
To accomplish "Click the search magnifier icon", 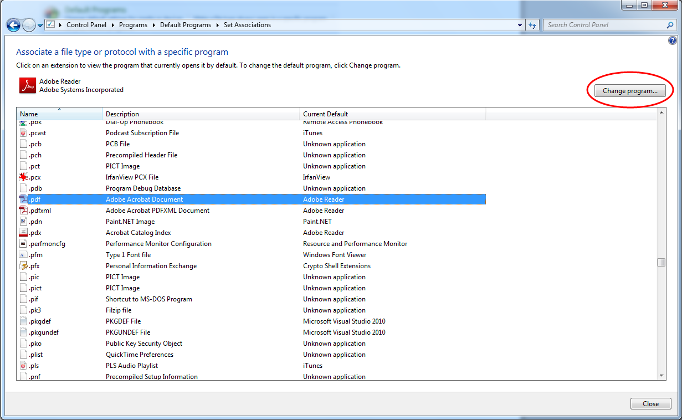I will 670,25.
